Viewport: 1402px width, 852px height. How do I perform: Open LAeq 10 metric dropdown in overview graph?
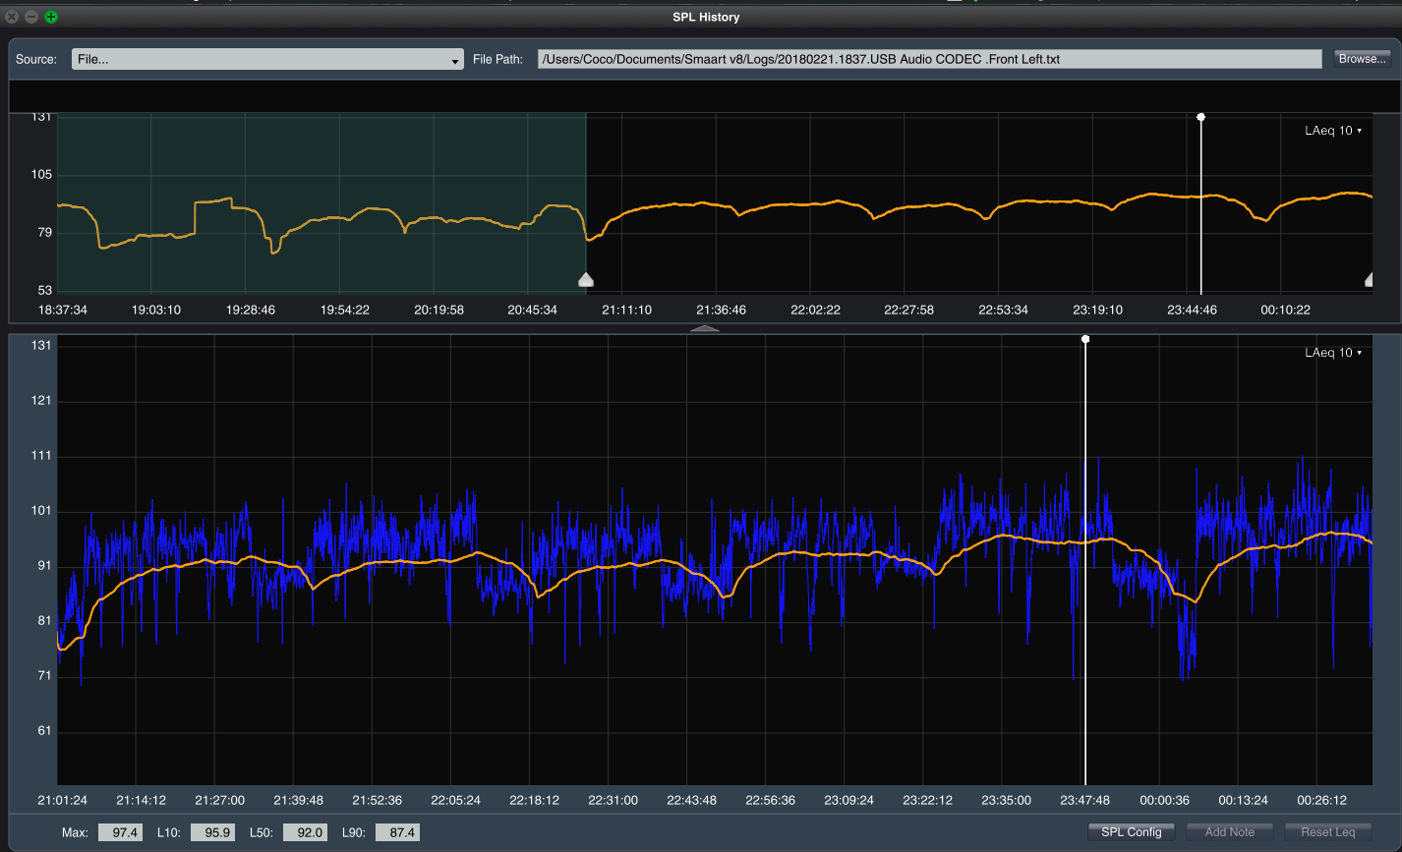(x=1333, y=131)
